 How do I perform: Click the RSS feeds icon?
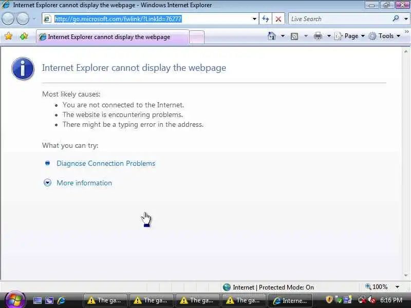(x=294, y=36)
